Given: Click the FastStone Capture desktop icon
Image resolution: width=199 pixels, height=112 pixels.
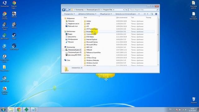Looking at the screenshot, I should [x=5, y=91].
